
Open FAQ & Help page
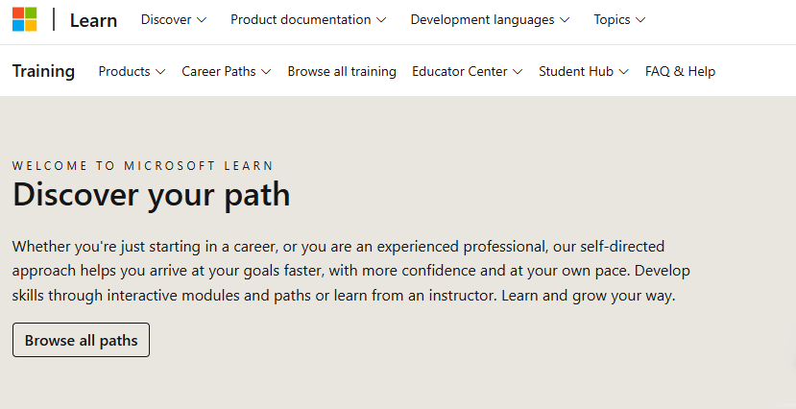pos(680,71)
